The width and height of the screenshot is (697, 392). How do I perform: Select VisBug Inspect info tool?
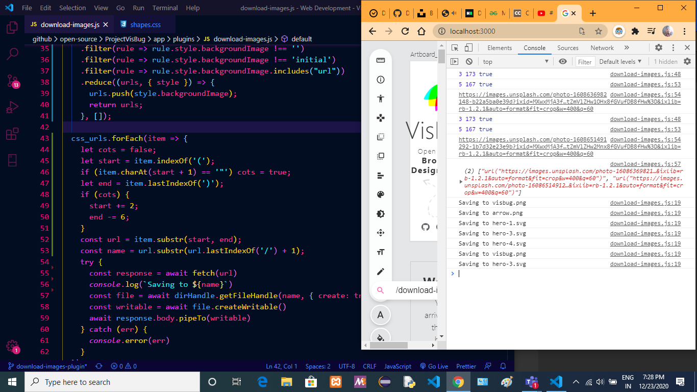pos(380,80)
